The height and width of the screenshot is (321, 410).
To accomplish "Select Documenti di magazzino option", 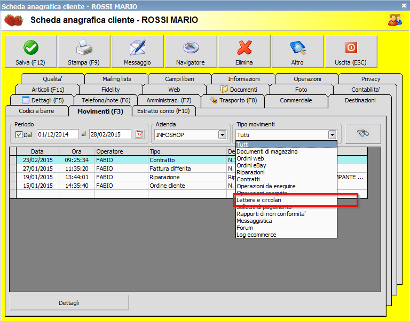I will [x=286, y=151].
